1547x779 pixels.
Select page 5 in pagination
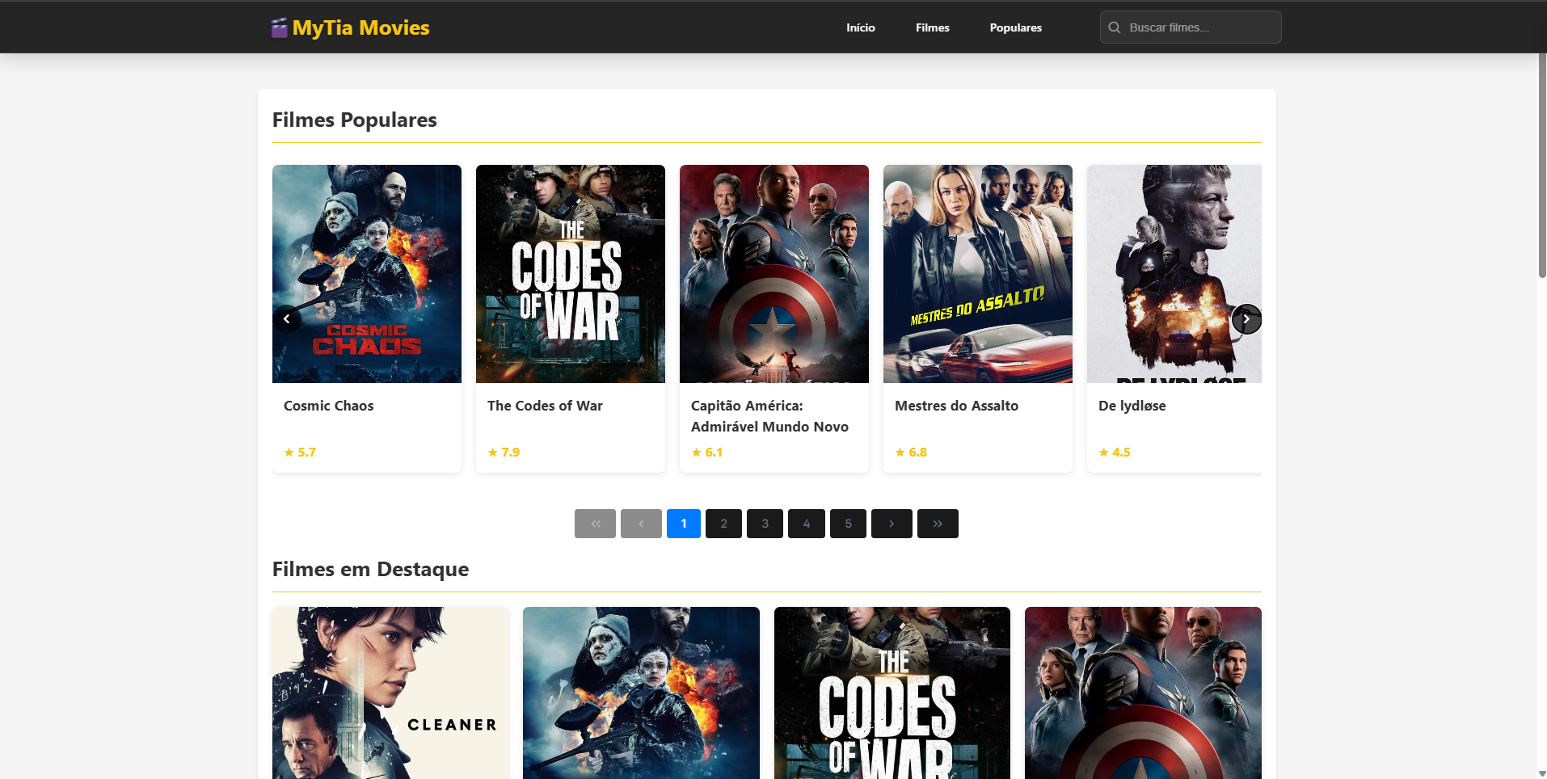tap(848, 524)
